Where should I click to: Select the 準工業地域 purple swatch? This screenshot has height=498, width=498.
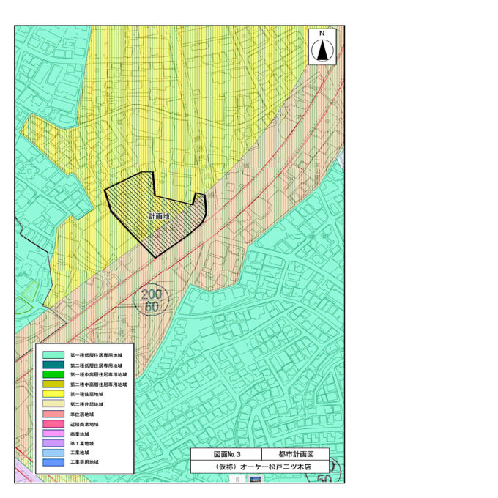[x=53, y=443]
